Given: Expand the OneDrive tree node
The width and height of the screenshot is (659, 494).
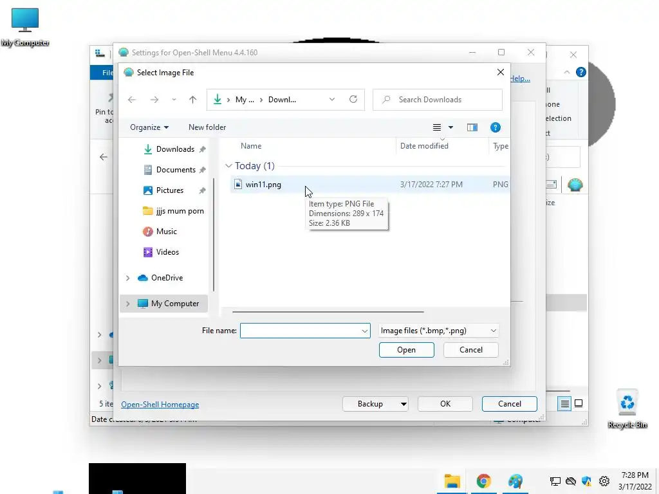Looking at the screenshot, I should (128, 278).
